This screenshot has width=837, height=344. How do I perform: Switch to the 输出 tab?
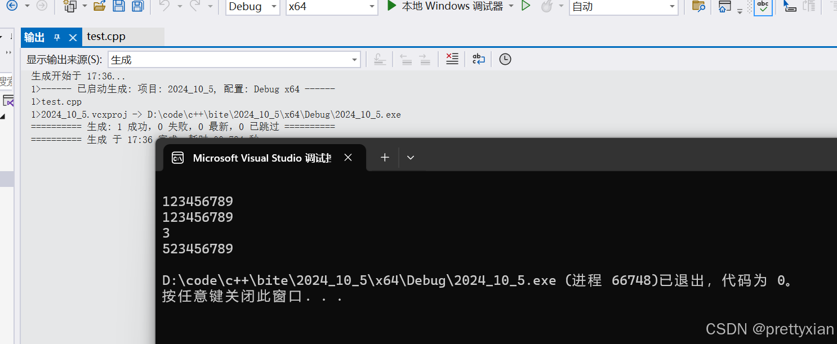(x=34, y=37)
